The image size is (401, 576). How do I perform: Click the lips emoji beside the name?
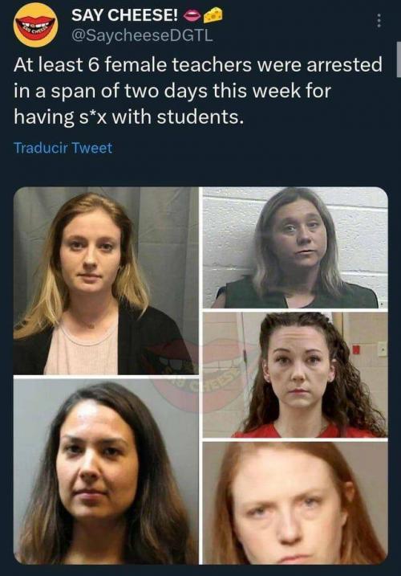coord(192,14)
